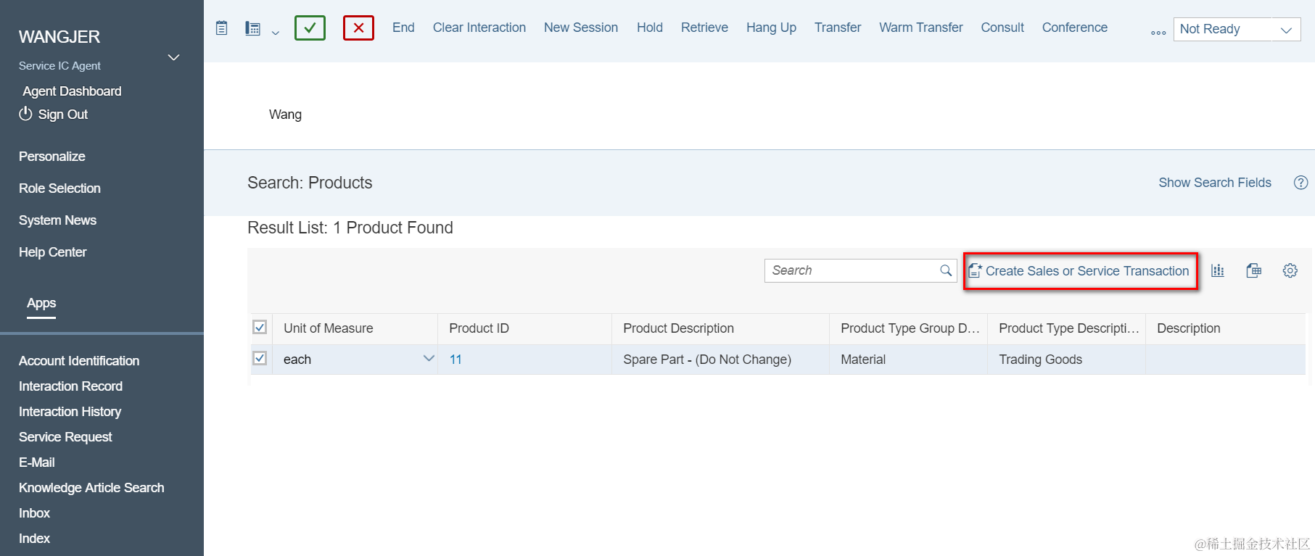Click Hang Up
The image size is (1315, 556).
pos(771,28)
